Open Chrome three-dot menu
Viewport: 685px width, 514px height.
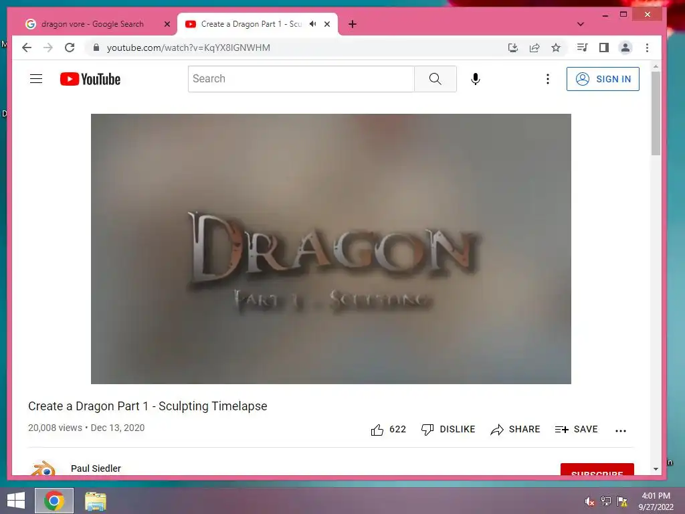647,48
